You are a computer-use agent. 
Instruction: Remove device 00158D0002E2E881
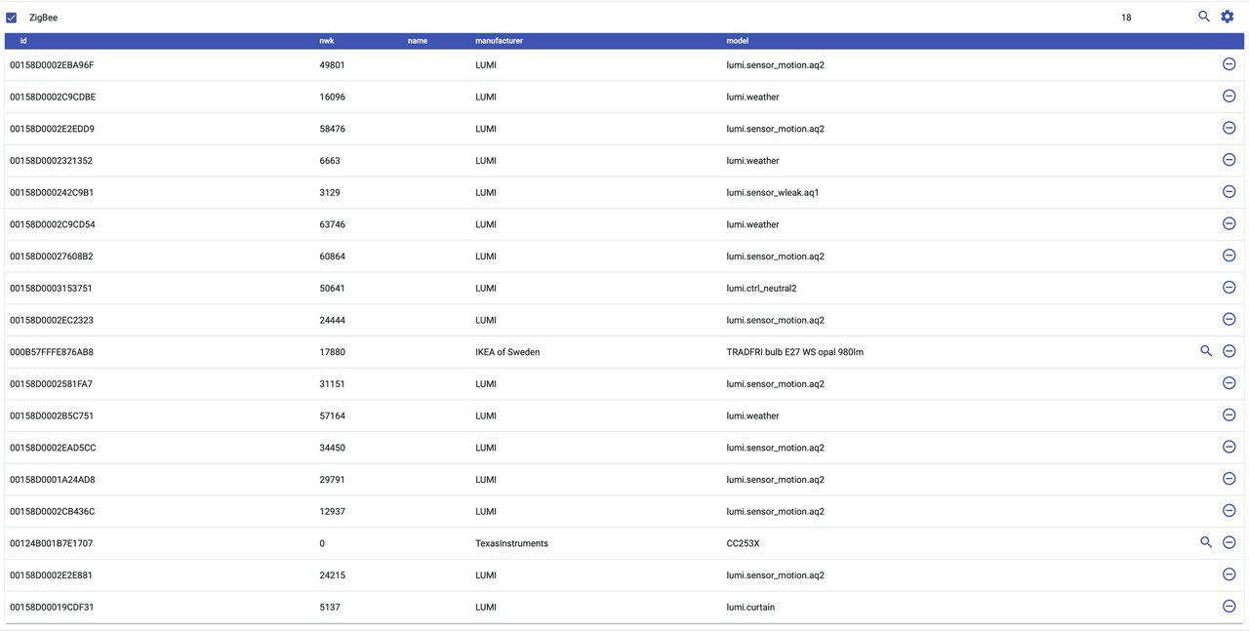coord(1229,574)
